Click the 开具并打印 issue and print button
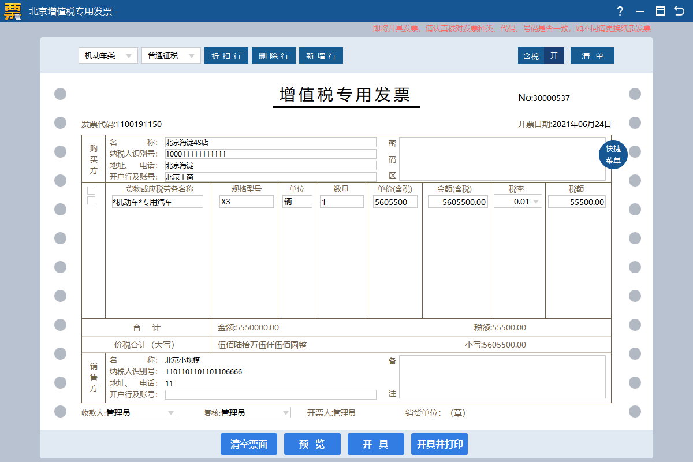693x462 pixels. 439,444
